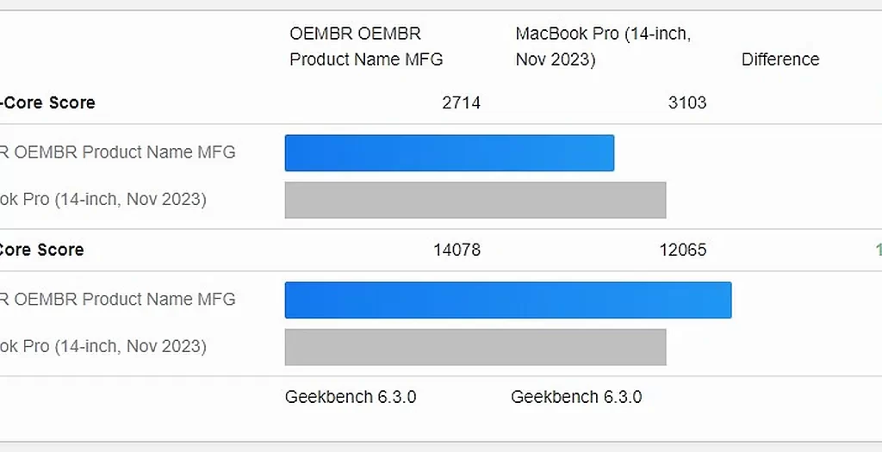Viewport: 882px width, 452px height.
Task: Click the 2714 score value
Action: (x=461, y=102)
